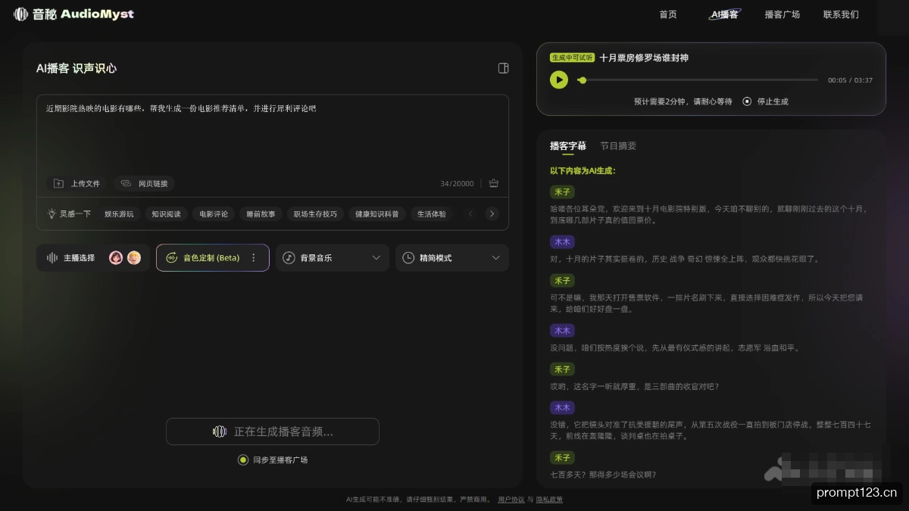Click the first 木木 speaker label

pos(562,242)
